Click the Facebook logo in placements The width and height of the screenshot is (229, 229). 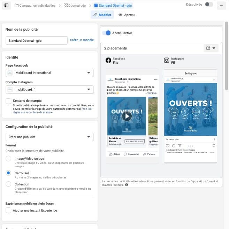coord(108,60)
